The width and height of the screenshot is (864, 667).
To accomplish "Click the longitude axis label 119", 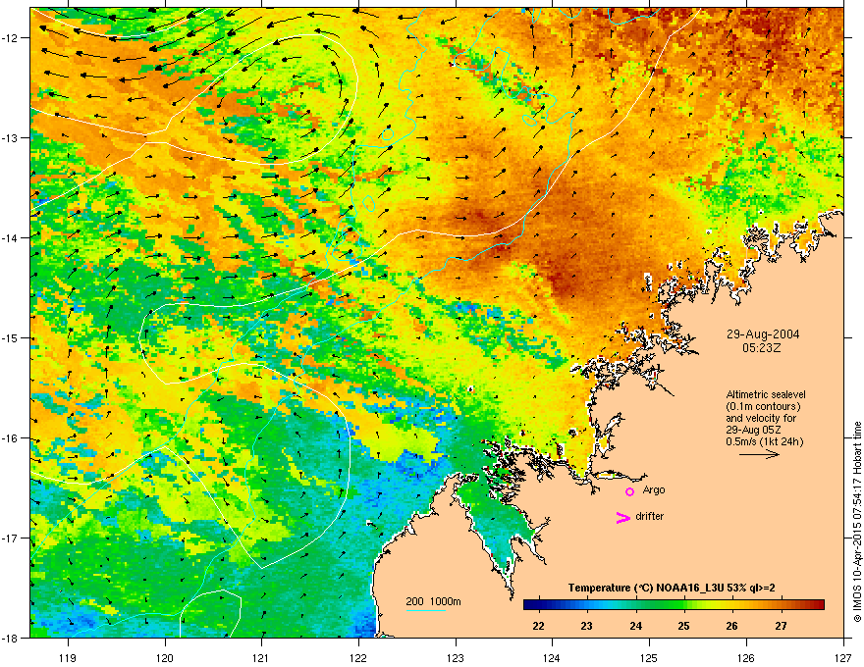I will coord(68,658).
